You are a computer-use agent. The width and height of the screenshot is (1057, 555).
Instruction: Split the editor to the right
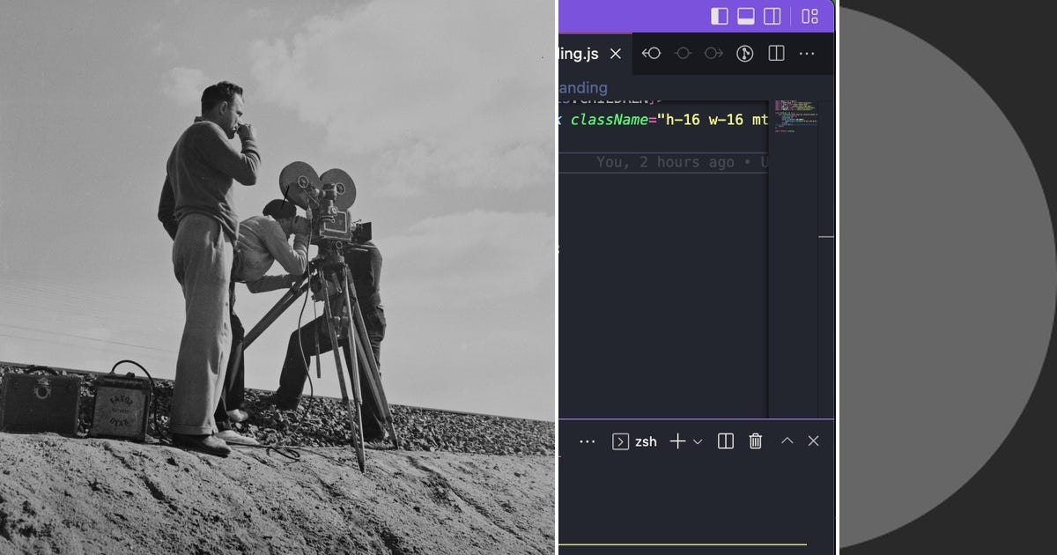coord(776,53)
